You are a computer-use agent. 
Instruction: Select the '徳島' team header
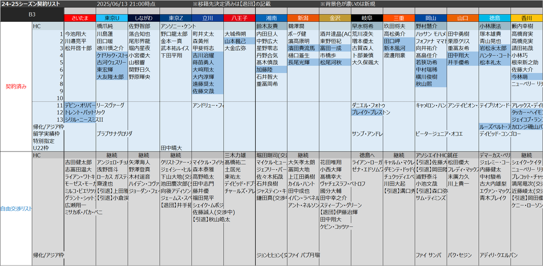click(x=494, y=18)
